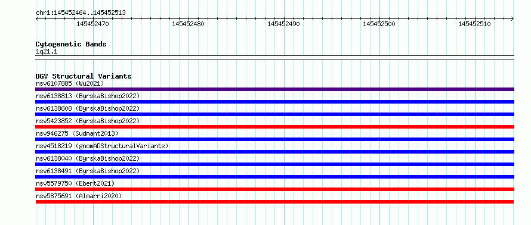
Task: Open nsv6138040 (ByrskaBishop2022) variant label
Action: tap(88, 158)
